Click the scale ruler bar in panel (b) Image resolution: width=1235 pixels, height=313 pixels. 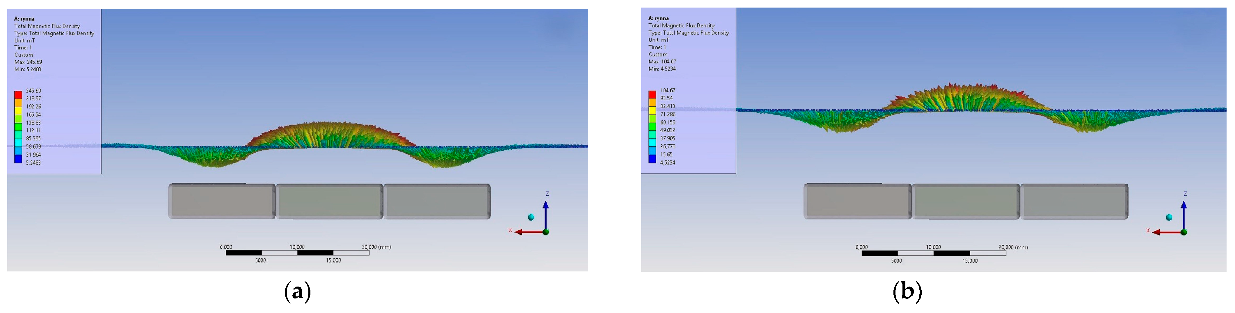coord(933,253)
